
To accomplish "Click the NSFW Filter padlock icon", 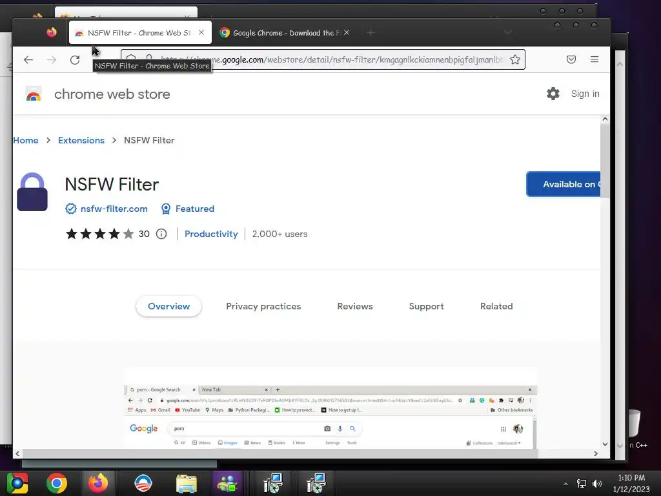I will pos(32,192).
